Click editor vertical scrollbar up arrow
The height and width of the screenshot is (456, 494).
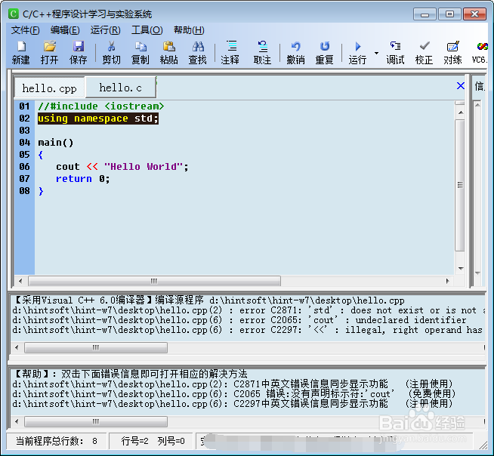pyautogui.click(x=461, y=112)
